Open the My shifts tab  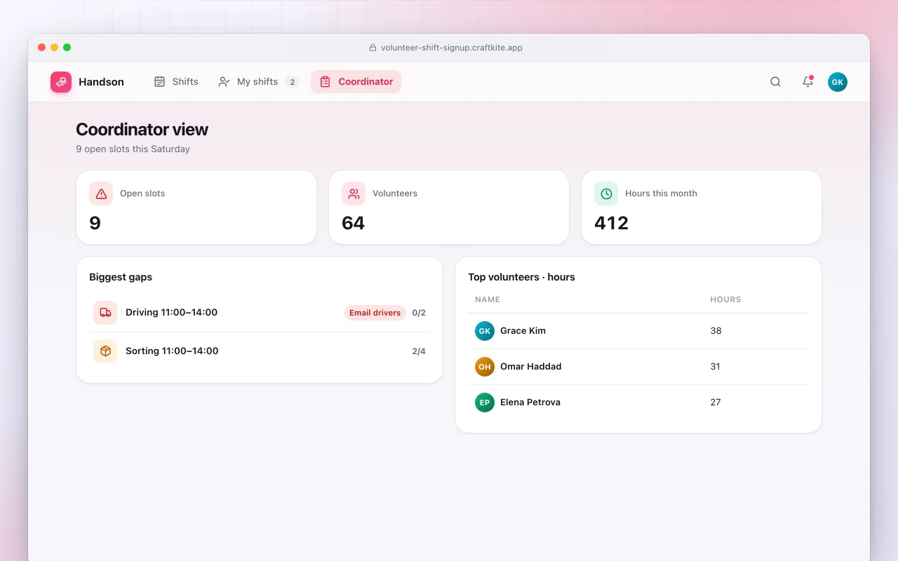point(258,82)
